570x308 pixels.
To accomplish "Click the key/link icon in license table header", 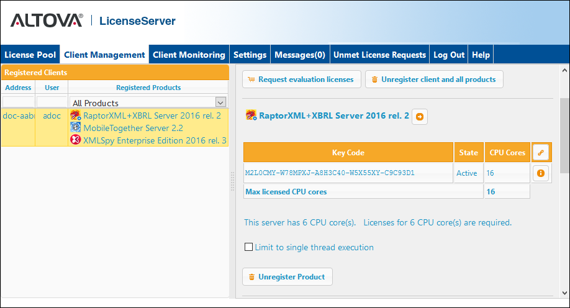I will coord(540,152).
